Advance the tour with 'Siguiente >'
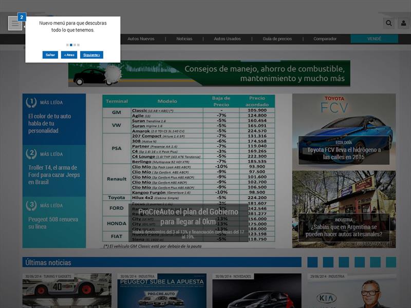The height and width of the screenshot is (308, 411). [91, 55]
